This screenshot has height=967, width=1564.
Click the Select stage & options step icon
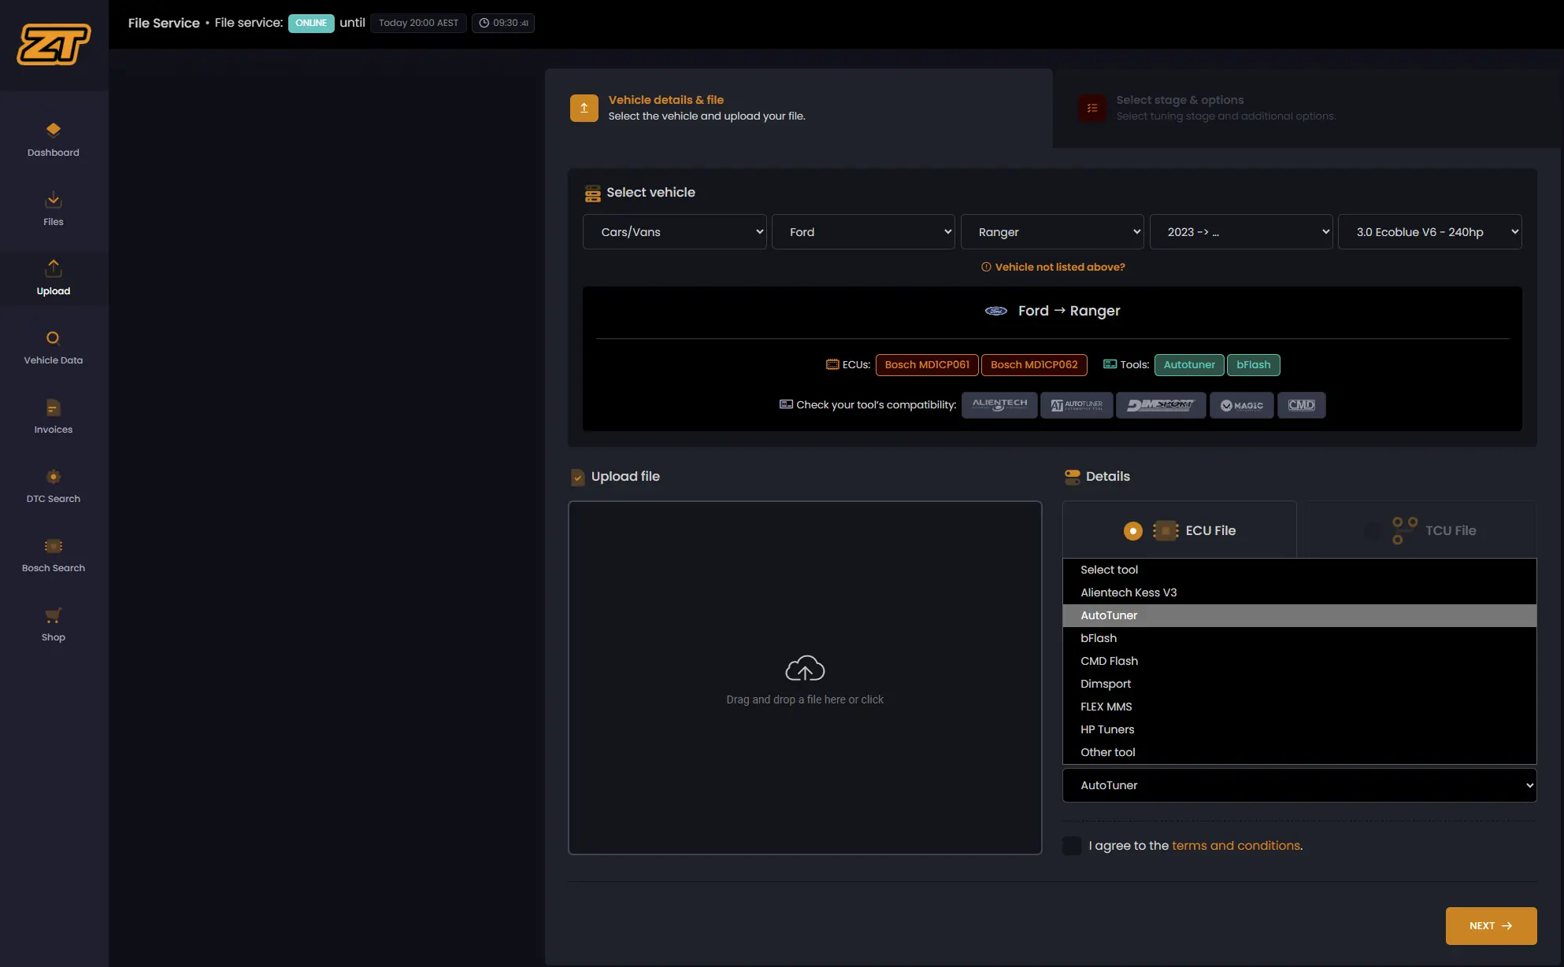tap(1092, 108)
